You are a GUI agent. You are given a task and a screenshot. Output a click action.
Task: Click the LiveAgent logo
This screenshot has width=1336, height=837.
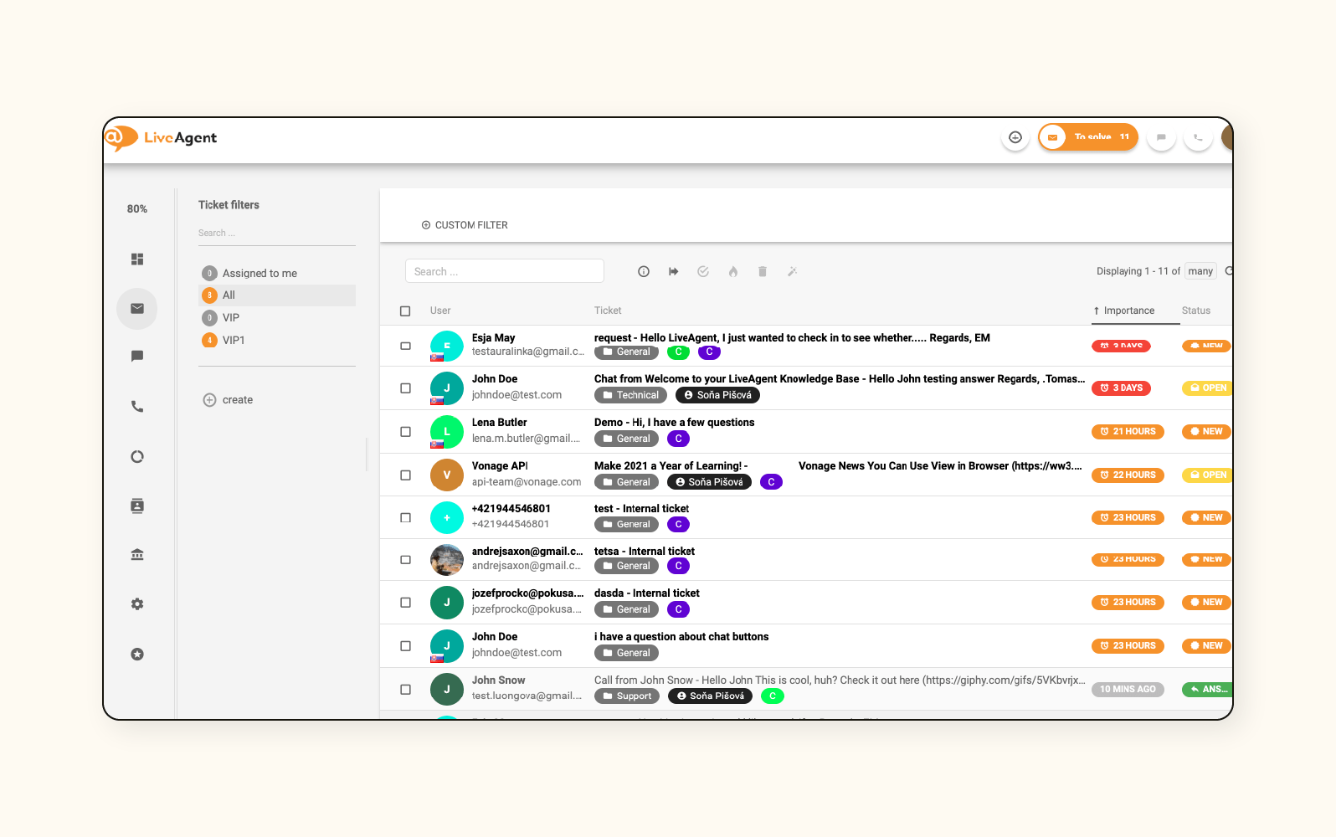[162, 137]
